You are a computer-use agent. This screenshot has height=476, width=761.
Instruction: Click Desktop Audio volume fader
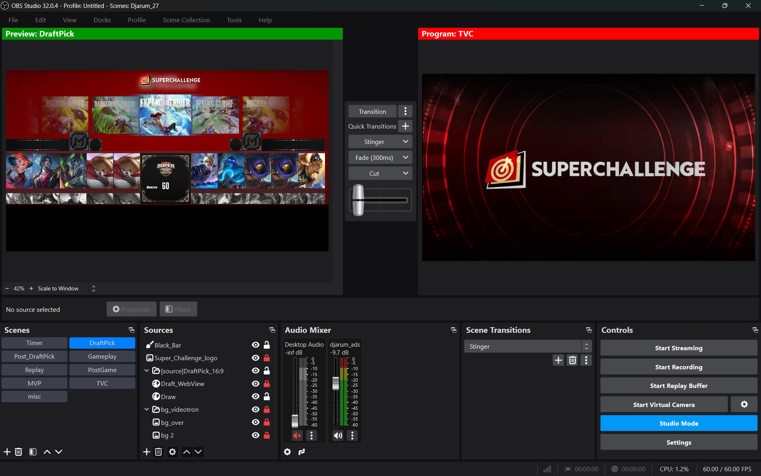click(x=295, y=420)
